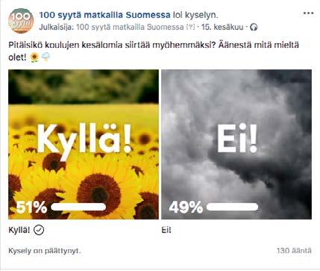Click the 100 syytä page profile picture

click(x=21, y=21)
